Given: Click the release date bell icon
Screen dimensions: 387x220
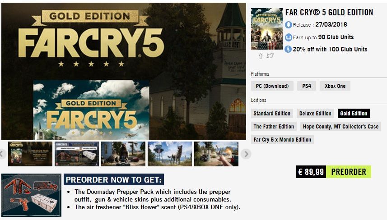Looking at the screenshot, I should 288,25.
